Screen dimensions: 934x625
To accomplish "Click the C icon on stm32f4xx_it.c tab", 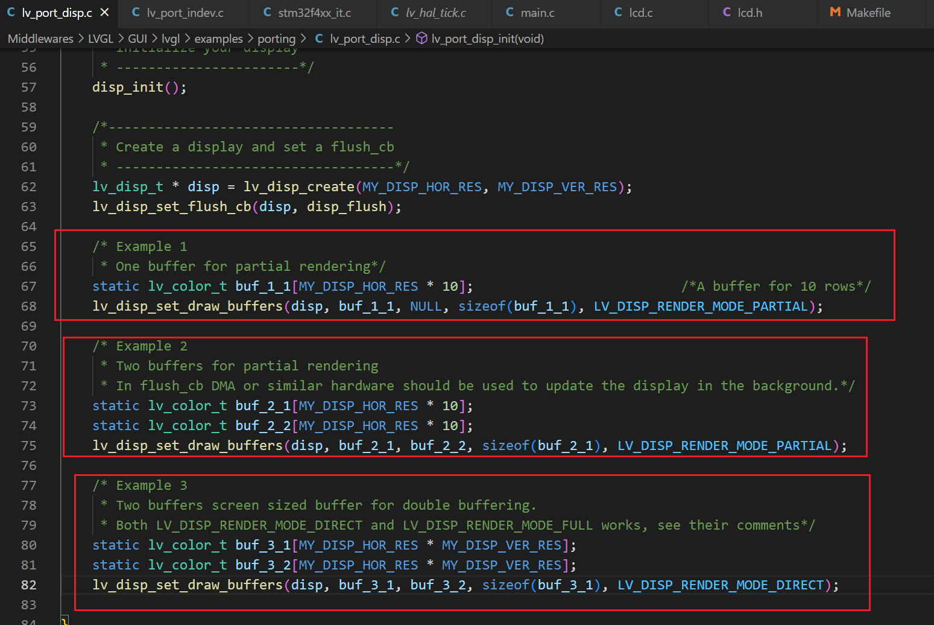I will tap(267, 12).
